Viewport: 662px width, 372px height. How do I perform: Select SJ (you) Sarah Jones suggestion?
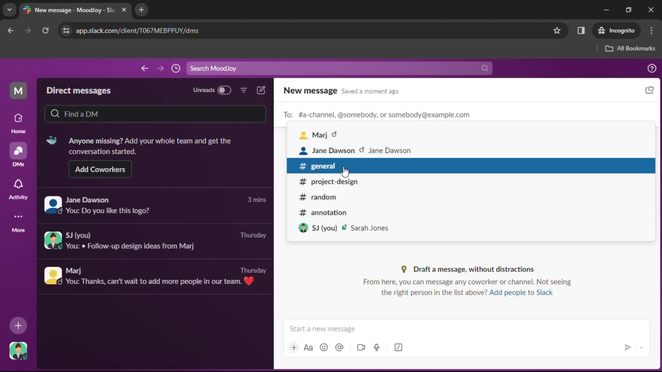tap(471, 228)
